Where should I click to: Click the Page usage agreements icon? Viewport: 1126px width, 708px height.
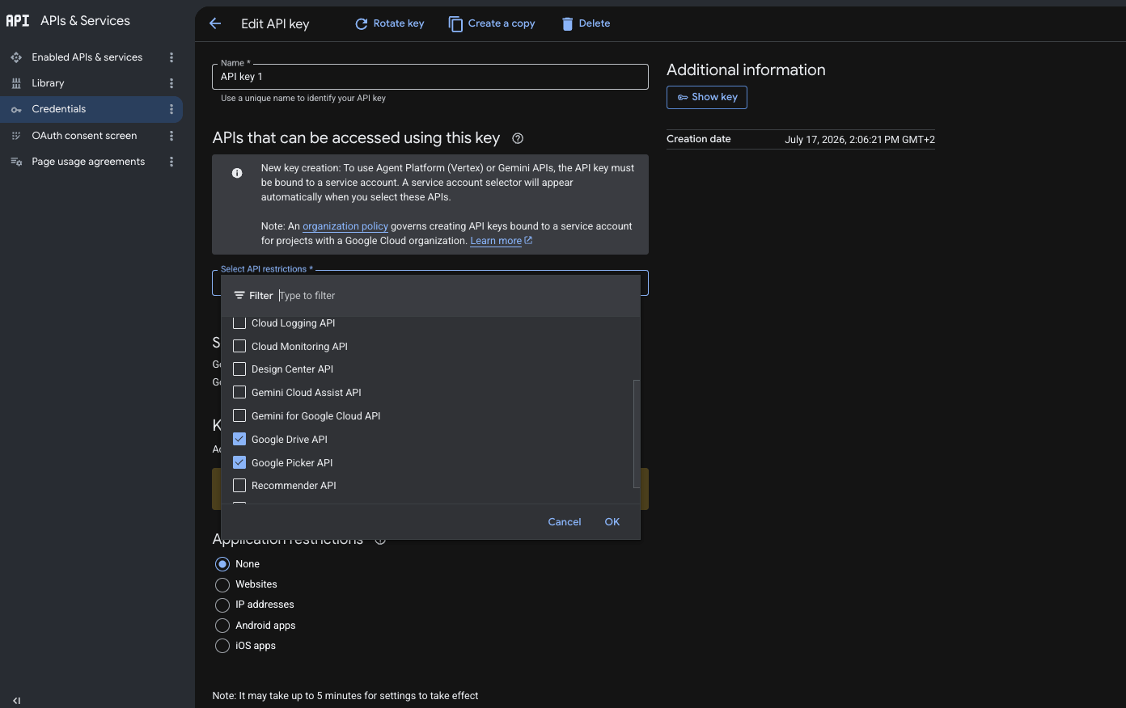[x=16, y=162]
